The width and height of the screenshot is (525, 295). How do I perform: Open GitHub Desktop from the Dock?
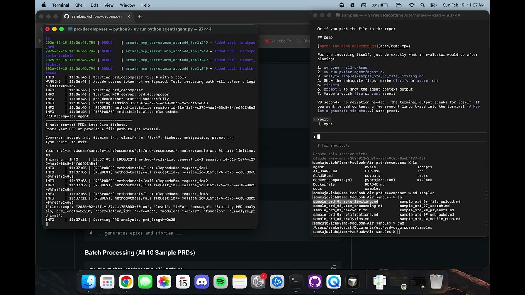(x=315, y=281)
